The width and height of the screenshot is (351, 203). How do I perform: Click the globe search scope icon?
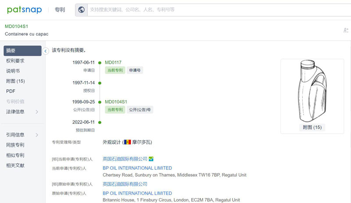(x=81, y=9)
